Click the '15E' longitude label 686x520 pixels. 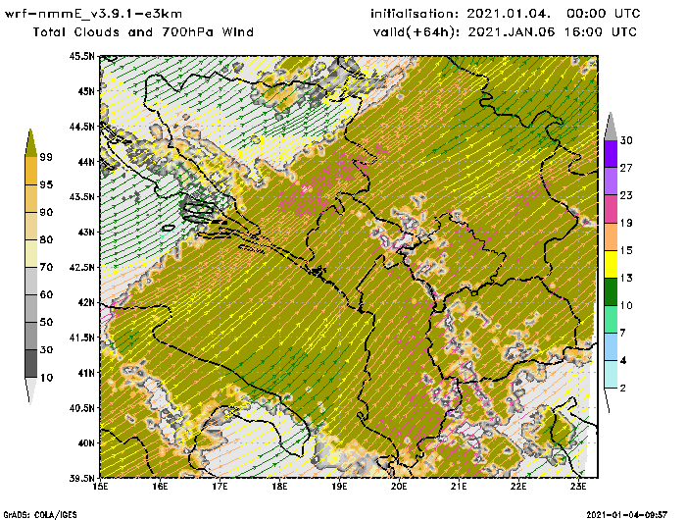tap(101, 487)
